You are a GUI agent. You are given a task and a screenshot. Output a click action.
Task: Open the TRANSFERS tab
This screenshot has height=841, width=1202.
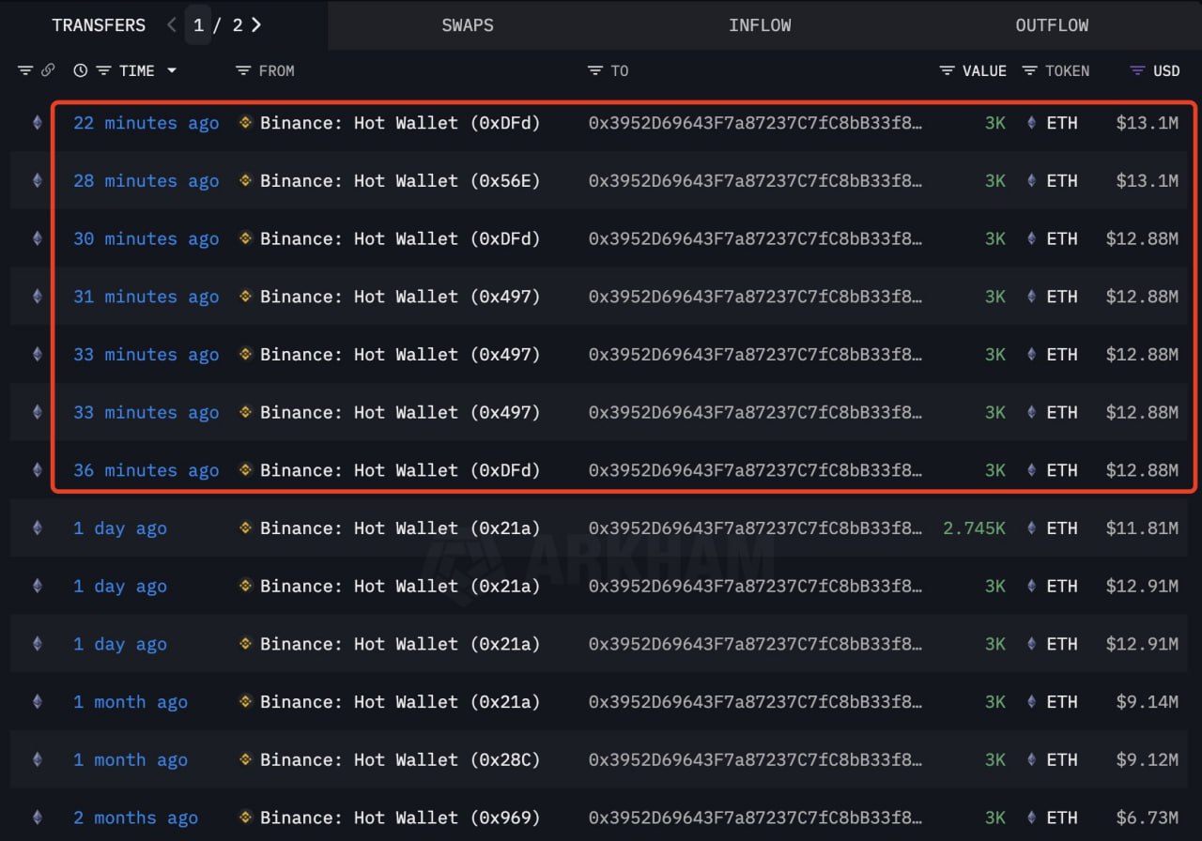coord(99,25)
